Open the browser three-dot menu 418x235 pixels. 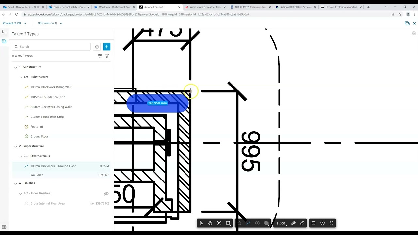point(415,14)
